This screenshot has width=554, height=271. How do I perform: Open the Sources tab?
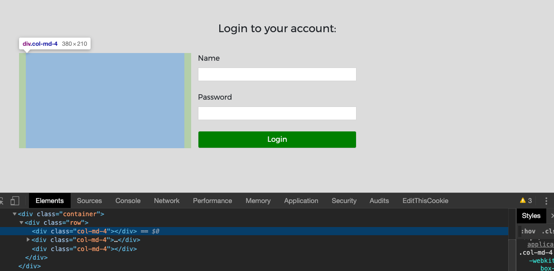(x=89, y=201)
